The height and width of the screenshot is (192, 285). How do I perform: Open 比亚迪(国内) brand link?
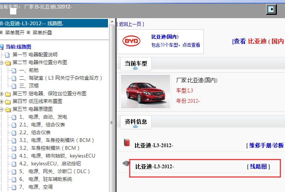[x=165, y=37]
